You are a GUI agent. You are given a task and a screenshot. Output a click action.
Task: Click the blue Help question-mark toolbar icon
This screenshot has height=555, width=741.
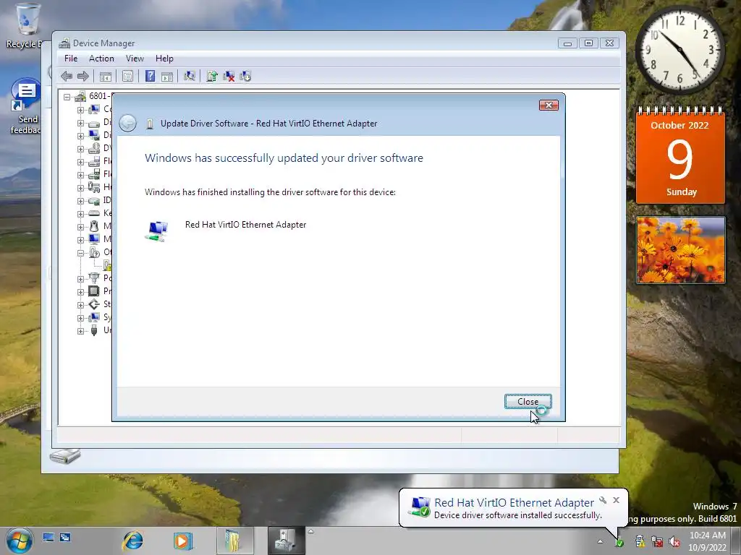150,76
